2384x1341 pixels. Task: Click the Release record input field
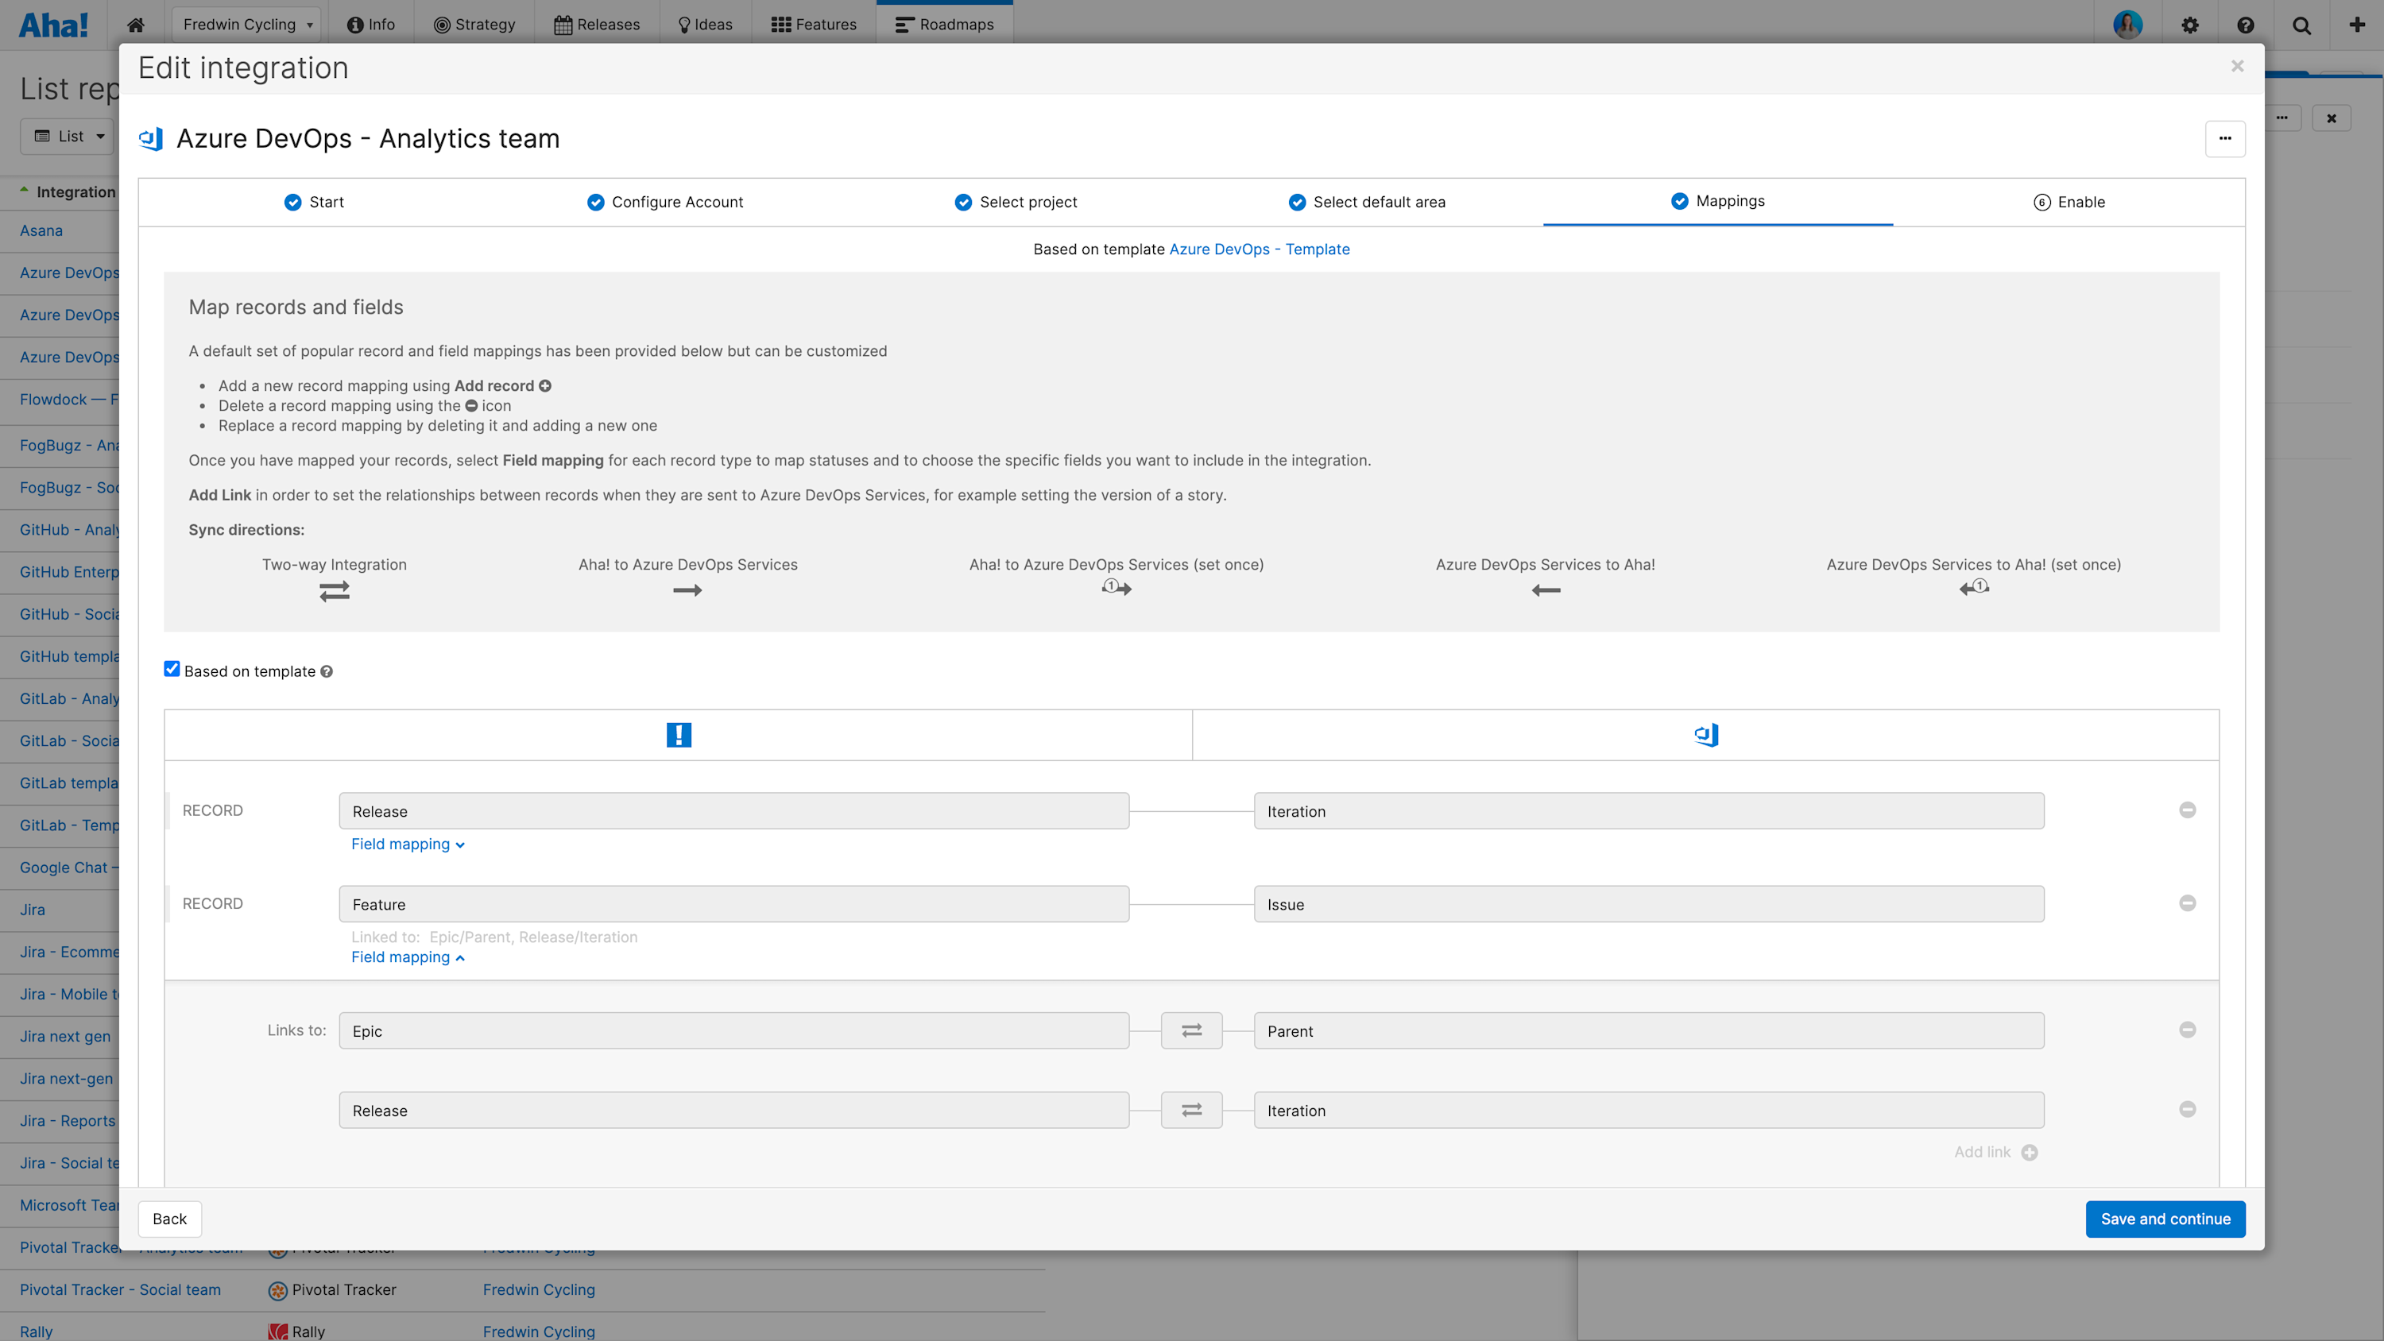pos(734,810)
